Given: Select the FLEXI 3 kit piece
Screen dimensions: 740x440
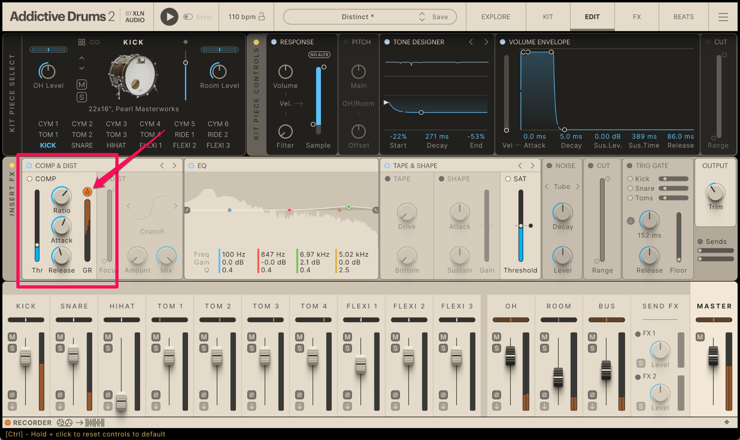Looking at the screenshot, I should point(218,145).
